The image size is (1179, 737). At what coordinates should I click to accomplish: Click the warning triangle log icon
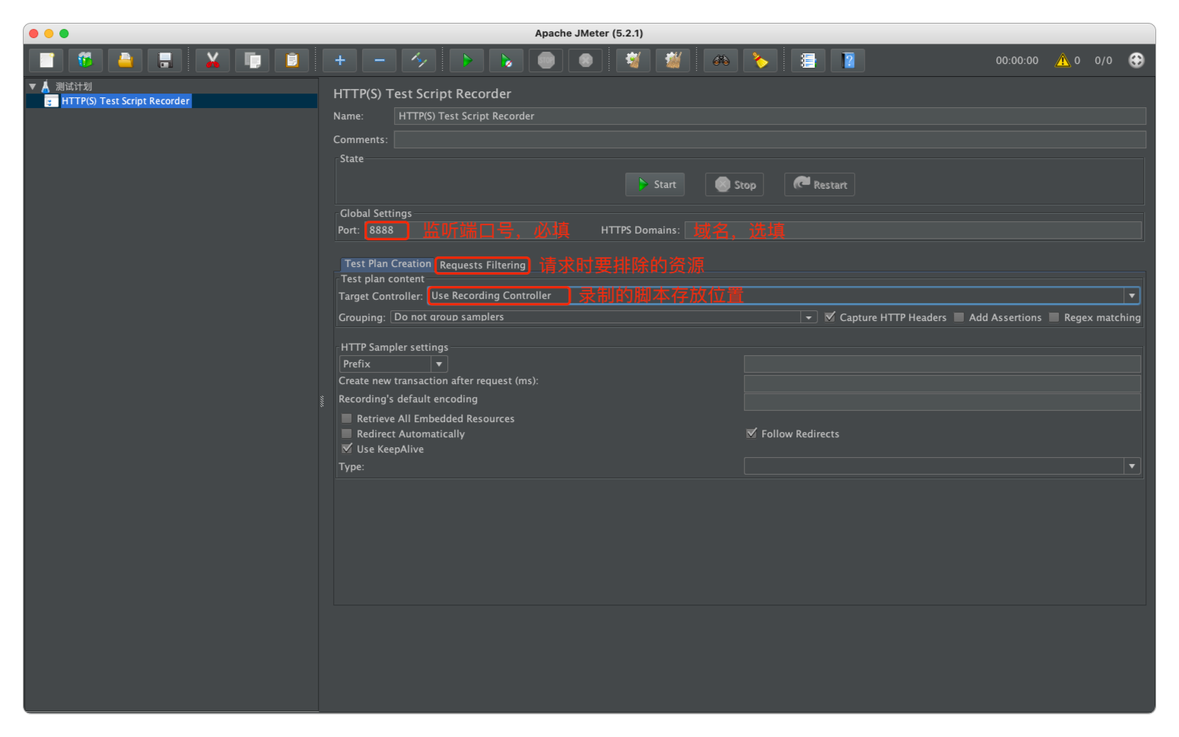coord(1062,60)
